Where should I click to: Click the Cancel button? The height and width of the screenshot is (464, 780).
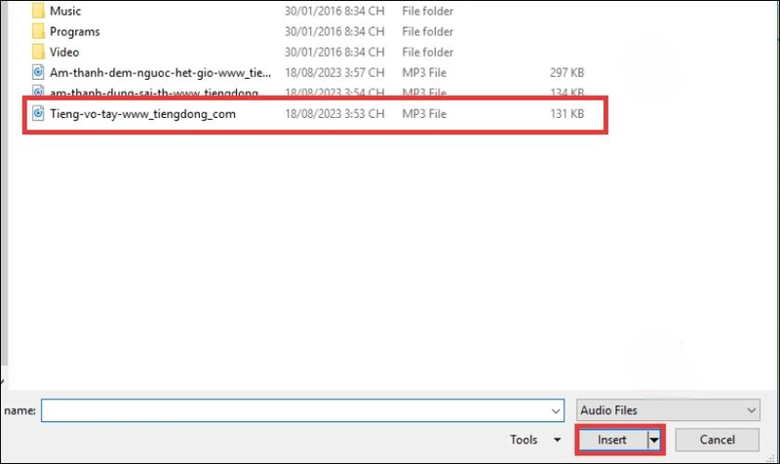(717, 441)
